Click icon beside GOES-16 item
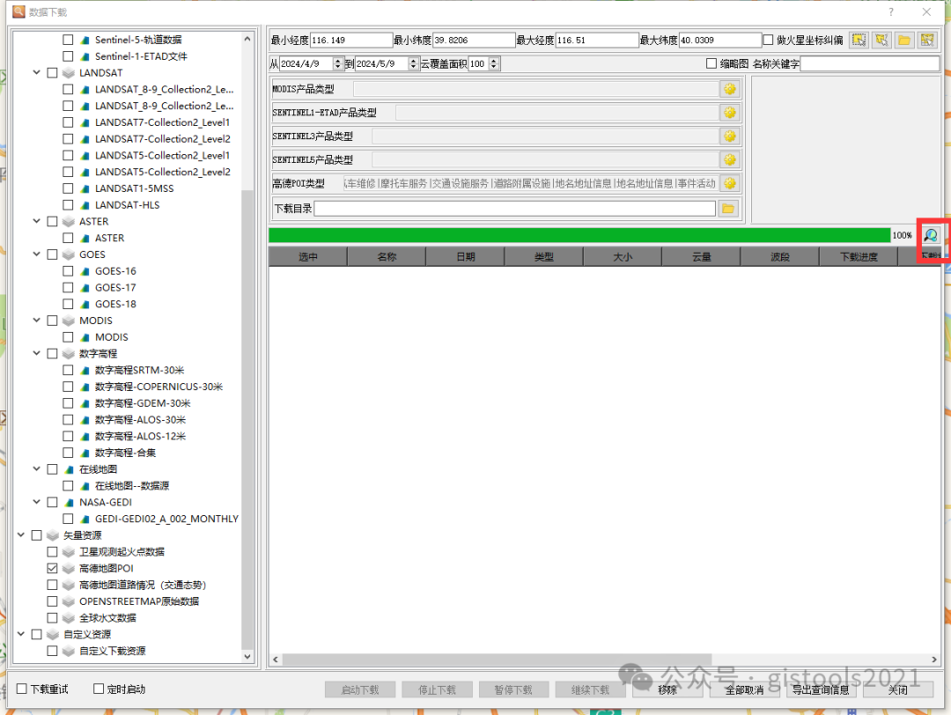This screenshot has height=715, width=951. [x=85, y=272]
